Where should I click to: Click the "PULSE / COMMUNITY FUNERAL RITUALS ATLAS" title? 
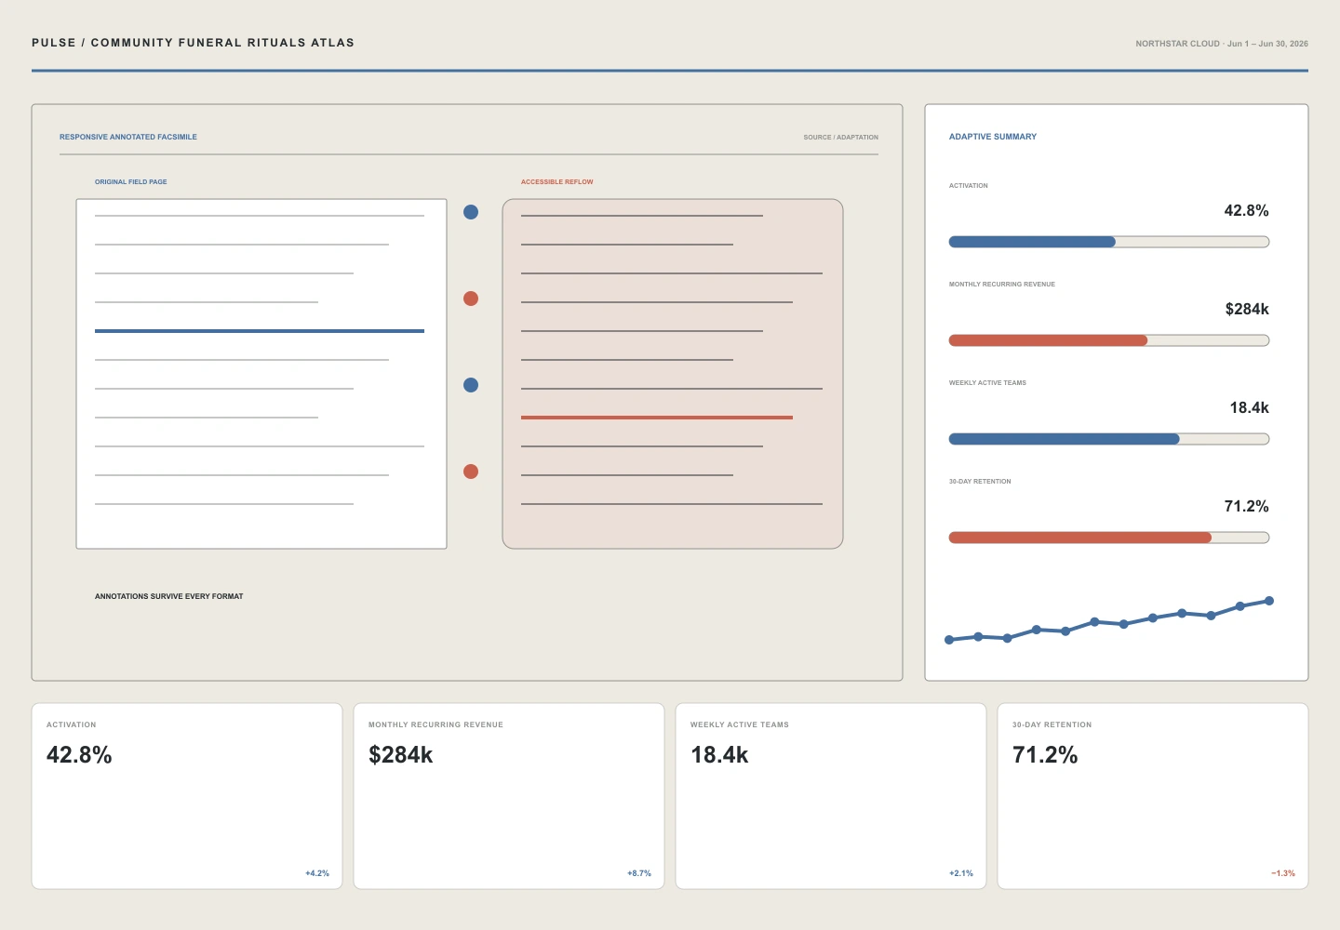[193, 43]
